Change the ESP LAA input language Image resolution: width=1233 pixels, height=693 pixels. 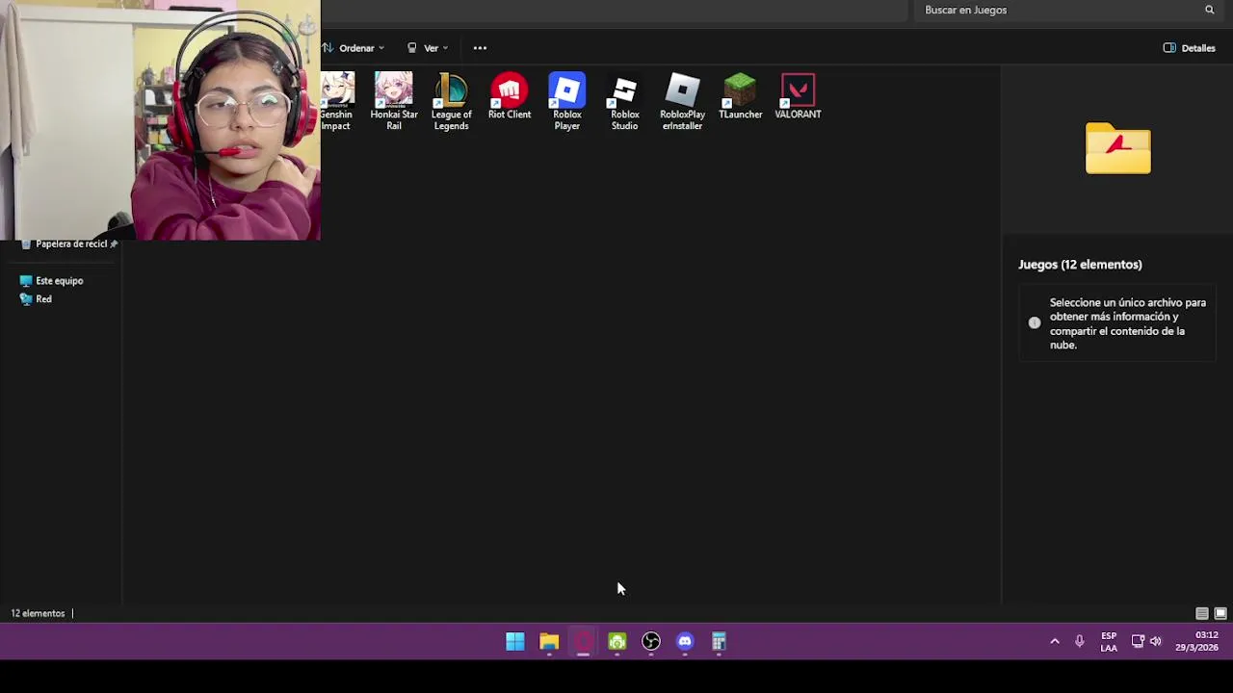pyautogui.click(x=1109, y=642)
